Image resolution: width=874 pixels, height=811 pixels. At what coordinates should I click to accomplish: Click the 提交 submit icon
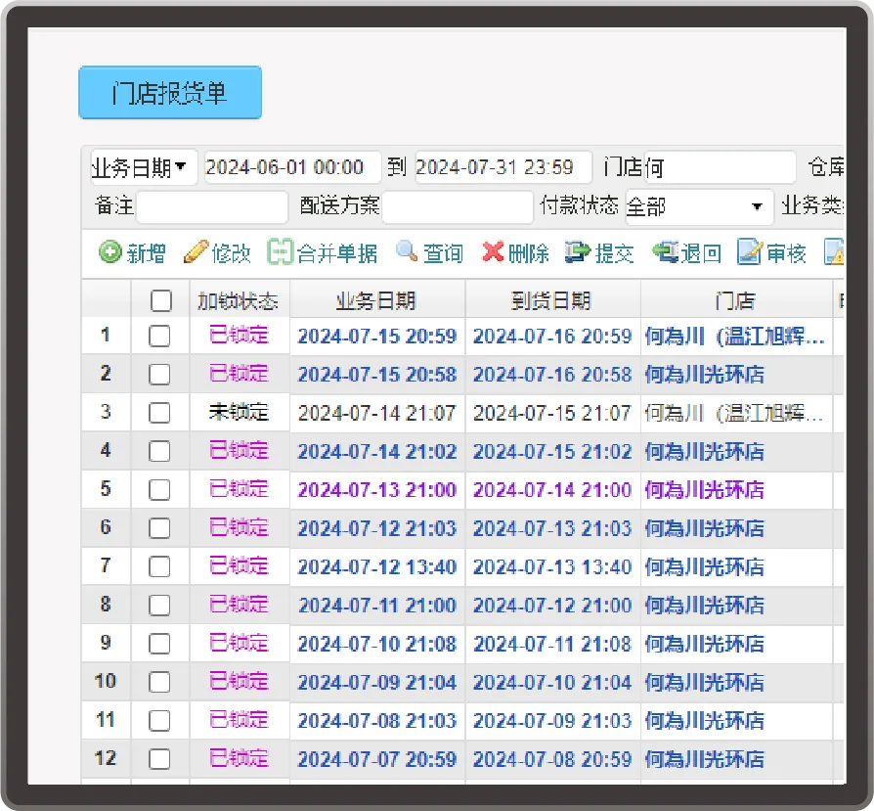578,251
